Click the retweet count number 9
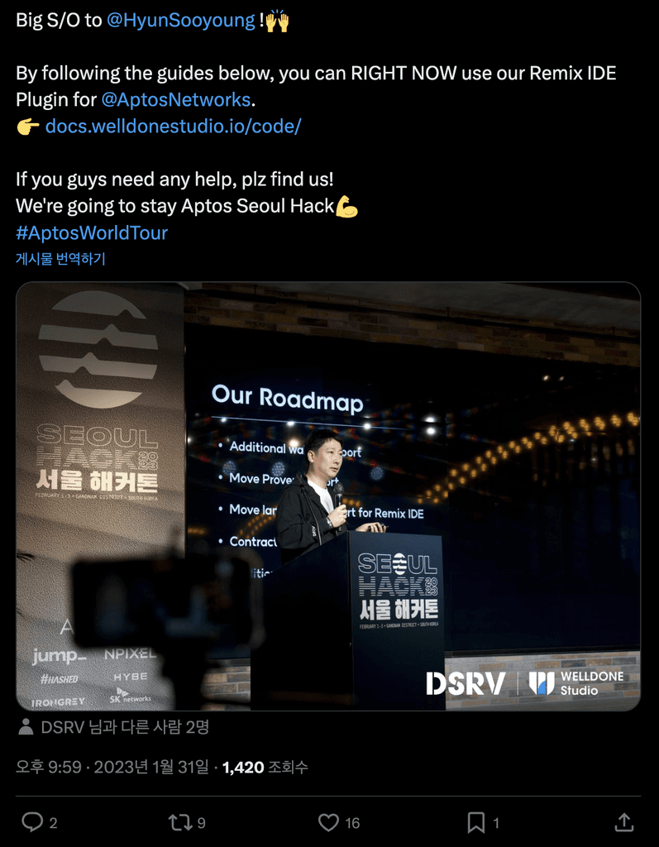This screenshot has height=847, width=659. 201,823
